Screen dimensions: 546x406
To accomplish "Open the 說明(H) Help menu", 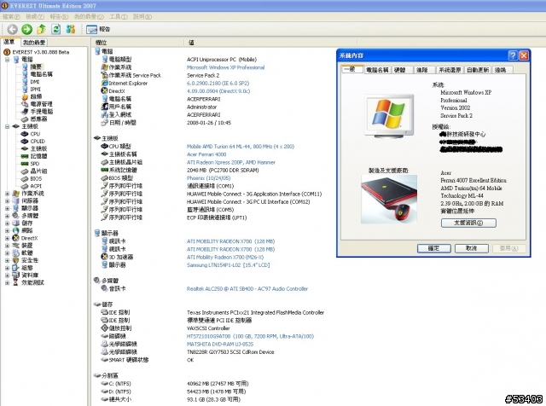I will coord(142,16).
